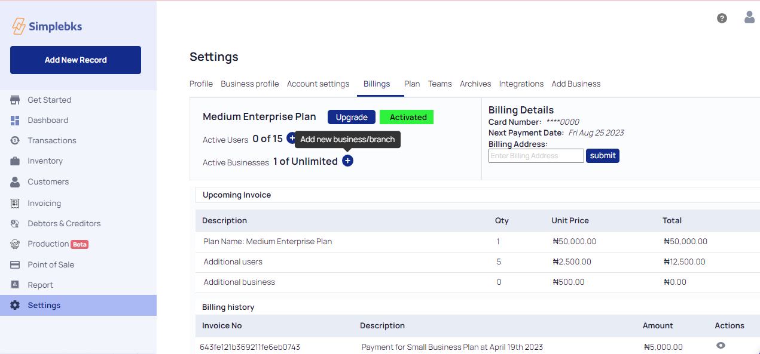
Task: Click the Enter Billing Address field
Action: coord(536,156)
